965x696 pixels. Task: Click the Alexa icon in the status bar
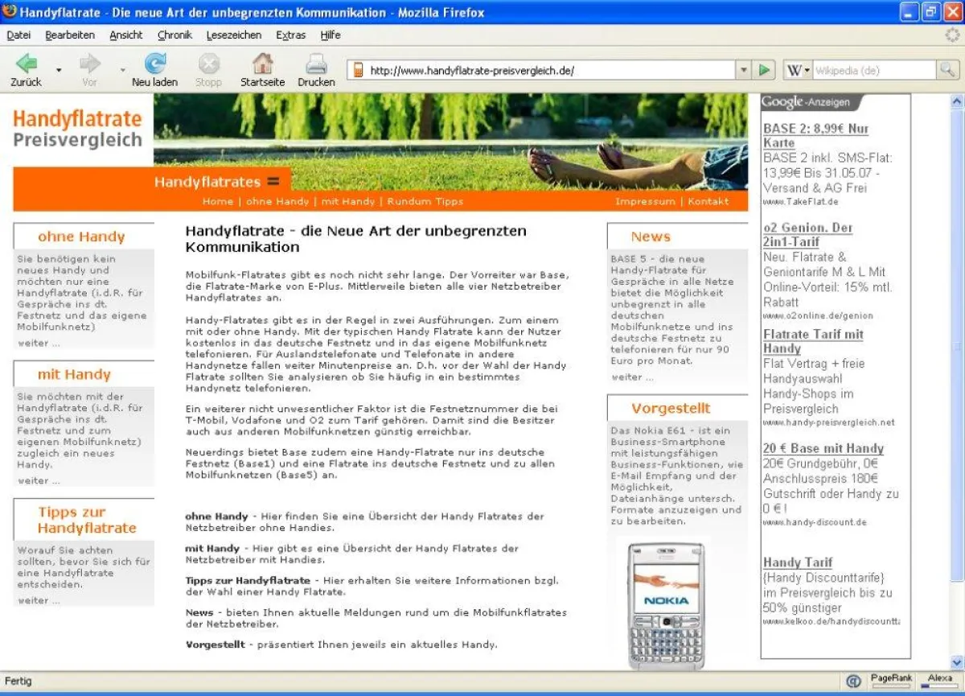point(938,678)
